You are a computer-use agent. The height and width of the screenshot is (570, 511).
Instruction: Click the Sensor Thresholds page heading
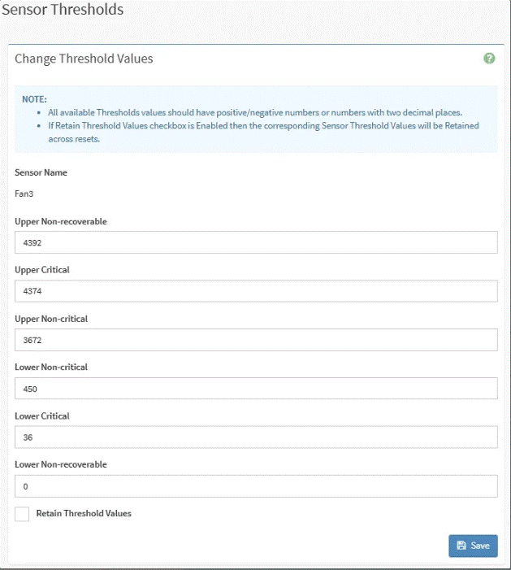coord(63,11)
